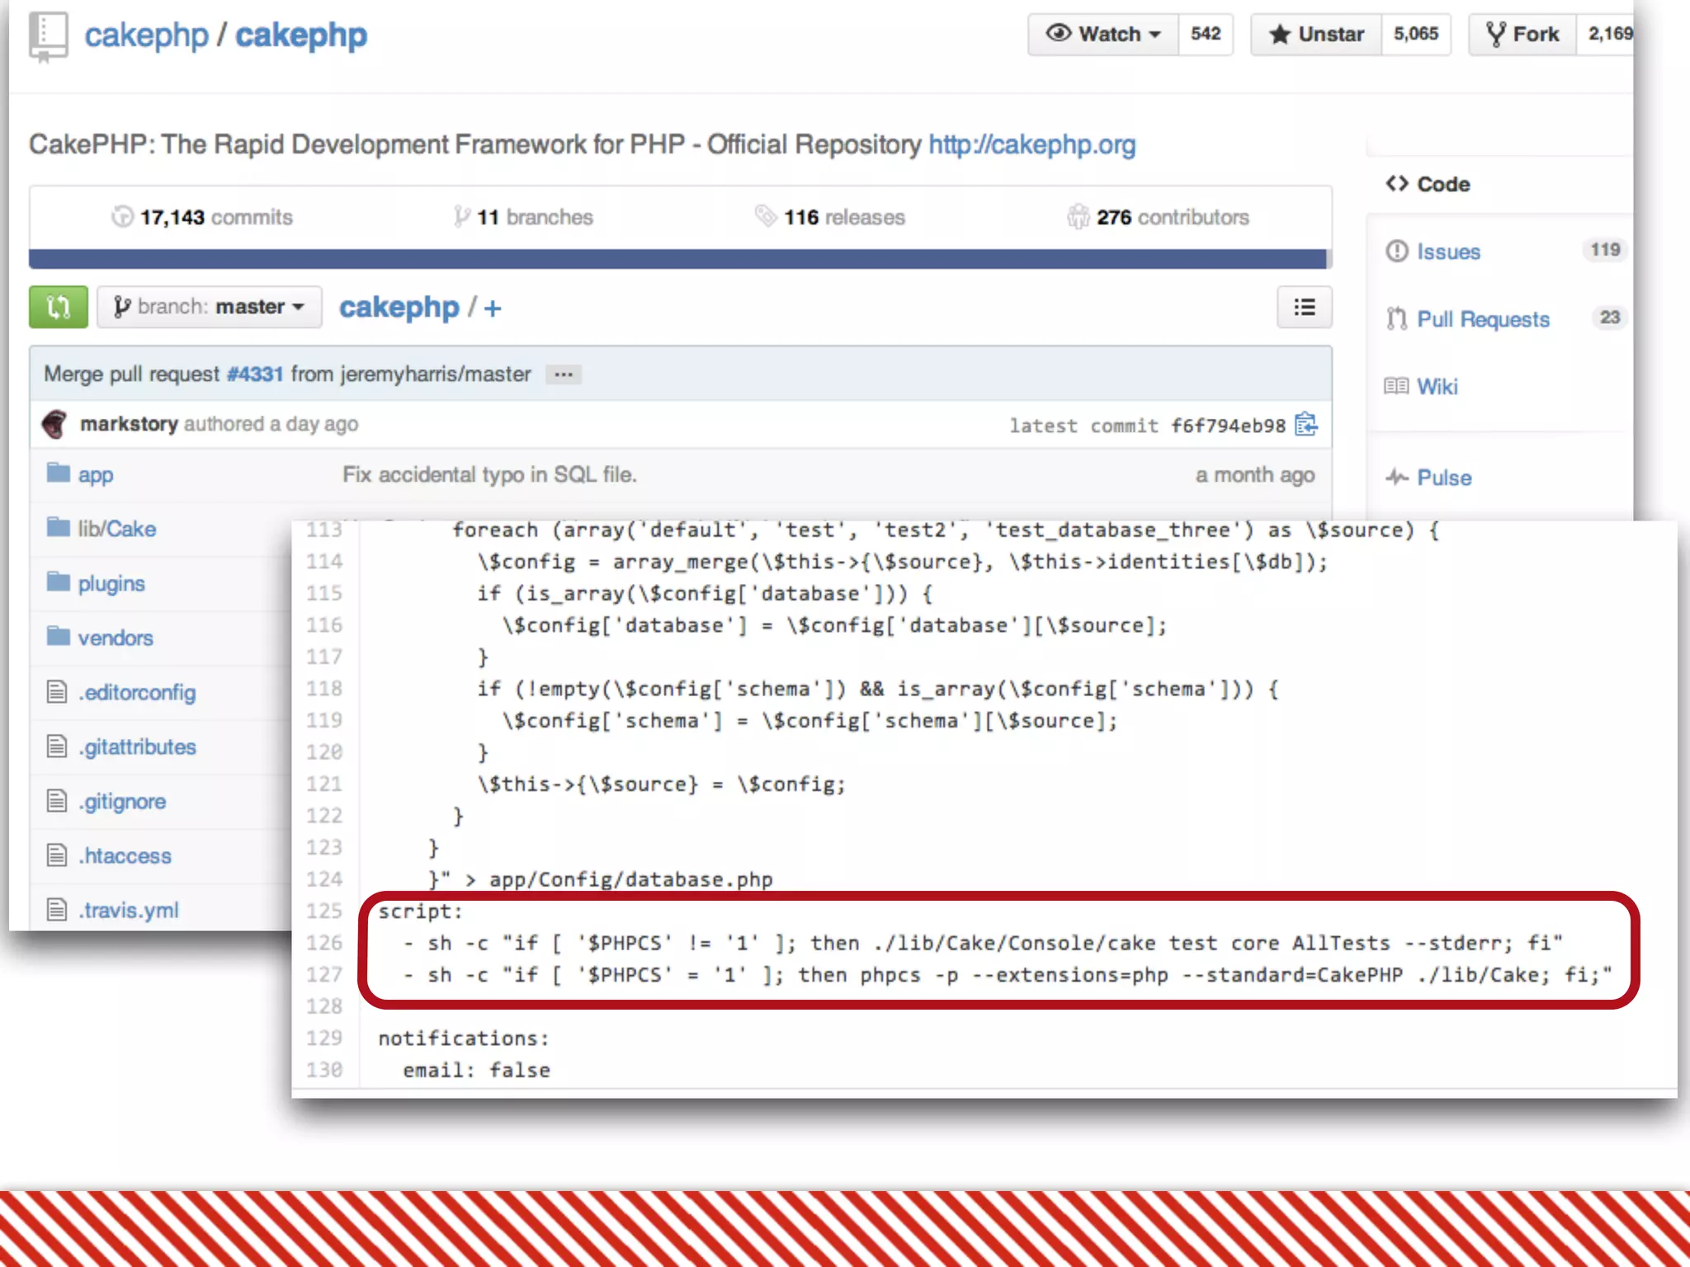Toggle Unstar on the repository
The image size is (1690, 1267).
[x=1316, y=34]
